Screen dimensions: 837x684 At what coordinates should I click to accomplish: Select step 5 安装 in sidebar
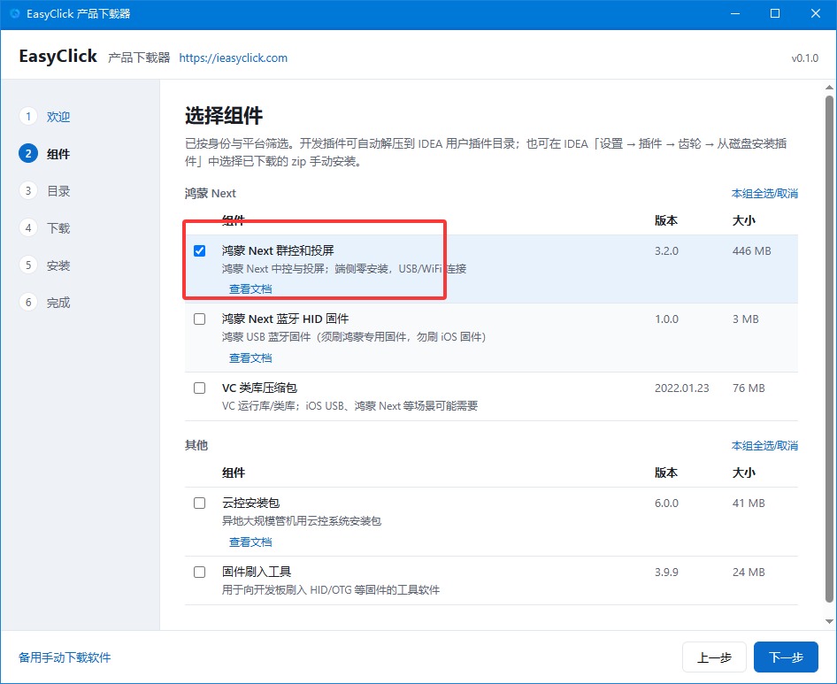tap(45, 265)
